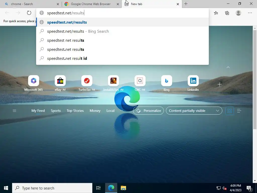Select the Money feed tab
The width and height of the screenshot is (257, 193).
tap(95, 111)
